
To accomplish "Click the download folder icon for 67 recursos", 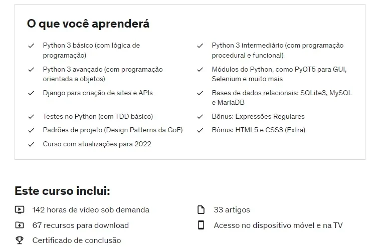I will tap(20, 225).
